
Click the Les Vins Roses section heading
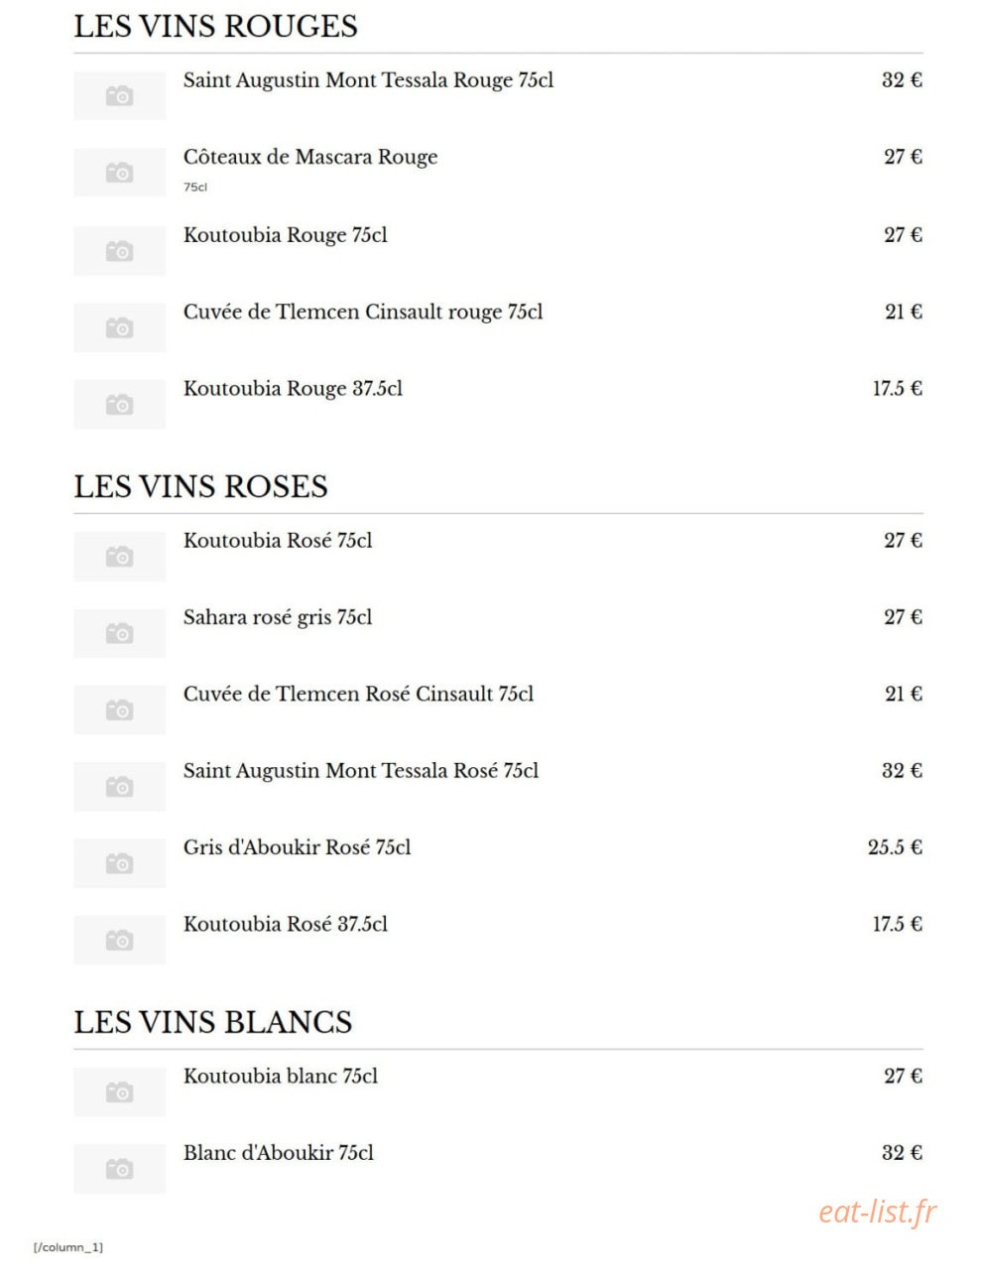tap(200, 486)
